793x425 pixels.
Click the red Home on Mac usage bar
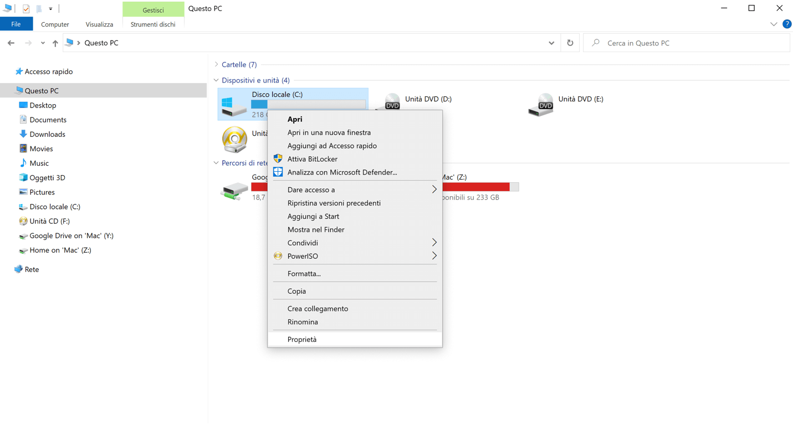click(x=480, y=187)
